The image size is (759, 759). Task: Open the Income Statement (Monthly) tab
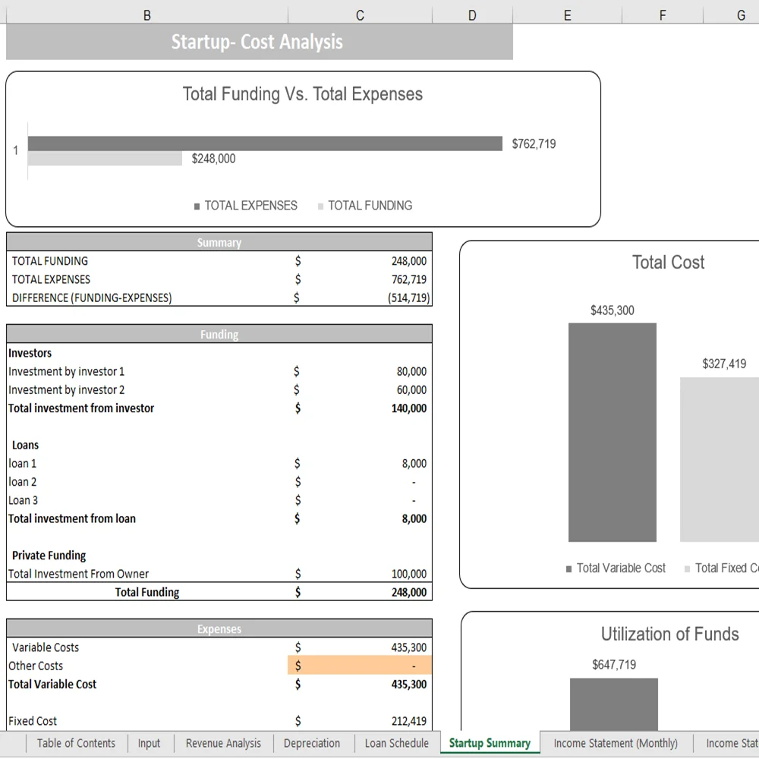coord(616,743)
